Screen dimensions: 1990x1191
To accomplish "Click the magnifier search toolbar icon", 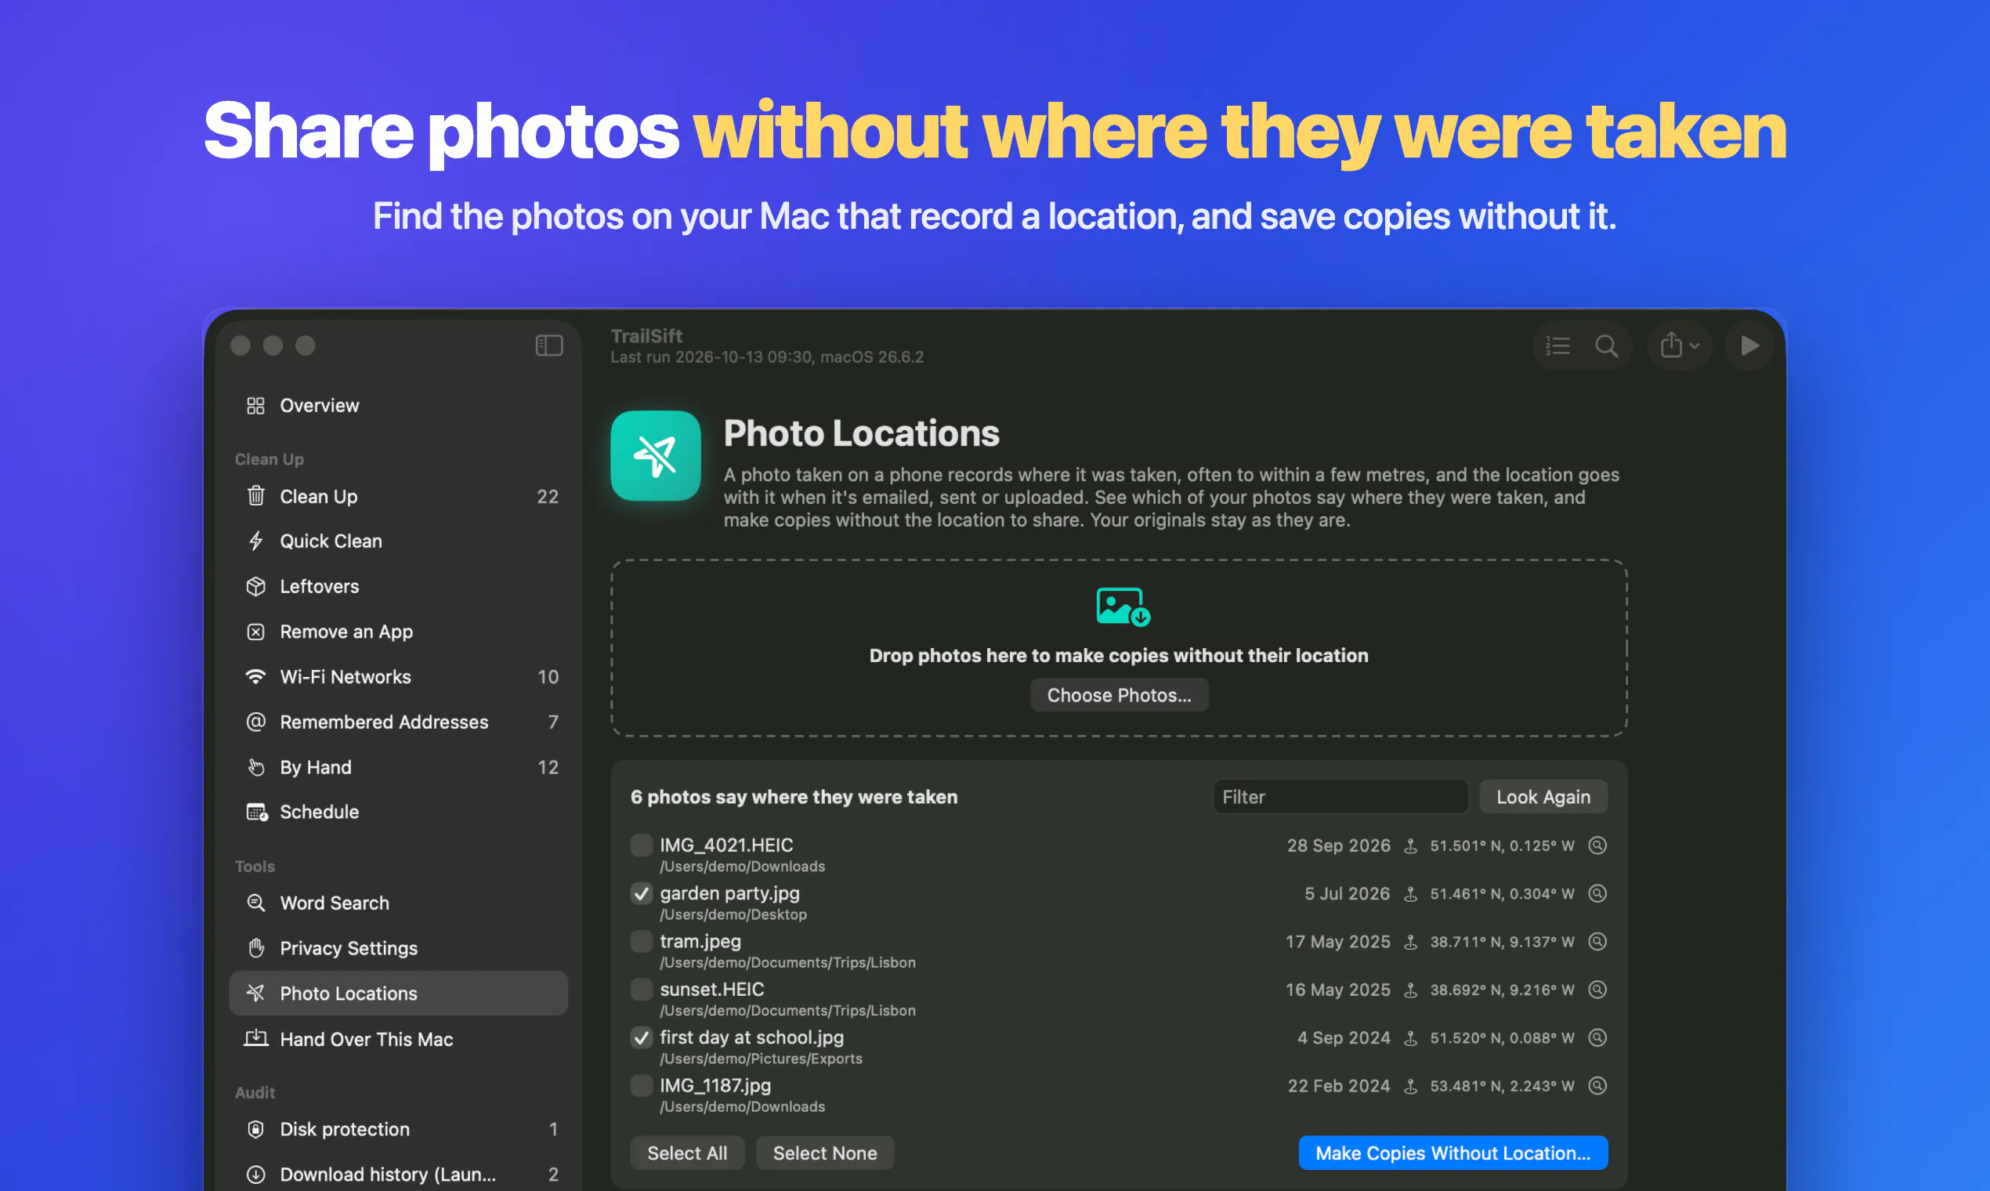I will pyautogui.click(x=1606, y=346).
